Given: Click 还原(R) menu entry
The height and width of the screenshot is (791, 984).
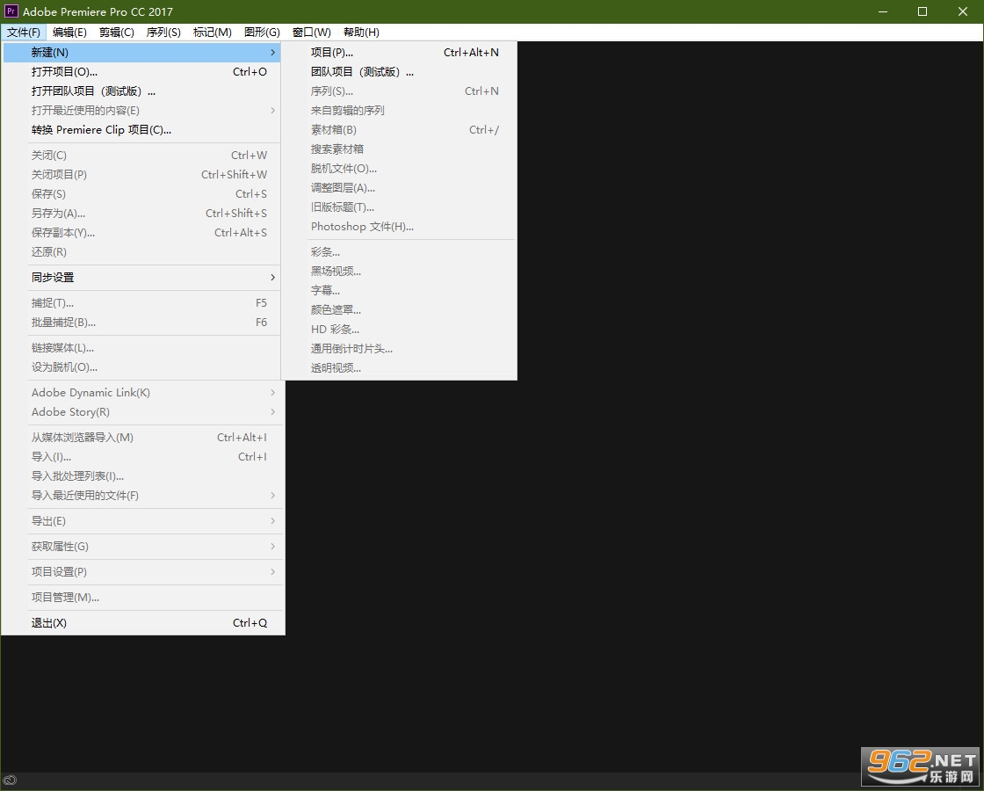Looking at the screenshot, I should [141, 252].
